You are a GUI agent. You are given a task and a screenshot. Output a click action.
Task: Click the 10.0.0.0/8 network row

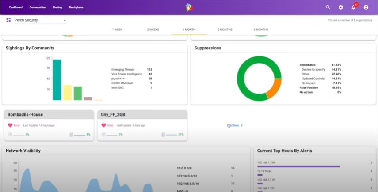[206, 169]
